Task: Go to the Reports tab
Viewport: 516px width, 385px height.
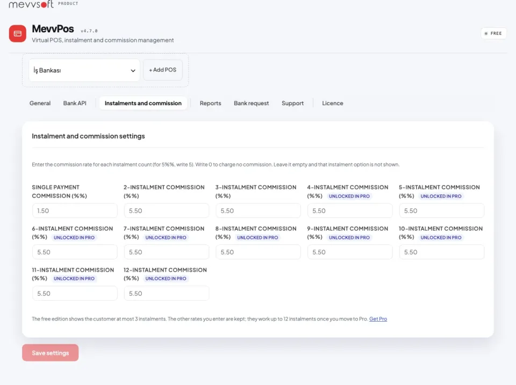Action: (x=210, y=103)
